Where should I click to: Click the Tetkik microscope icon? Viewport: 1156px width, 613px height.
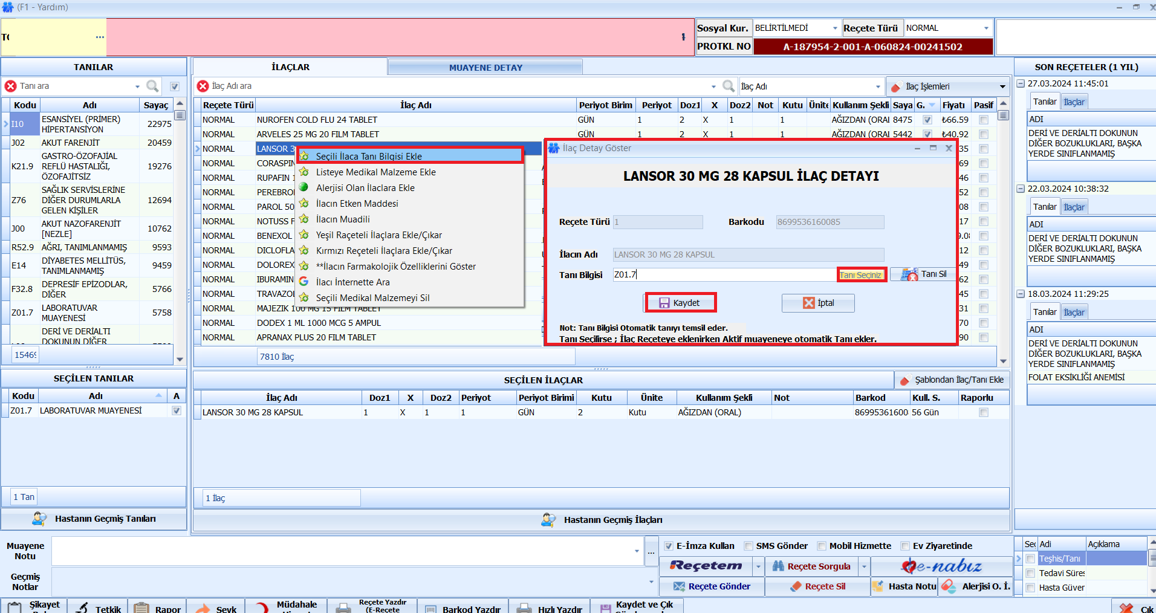[x=82, y=608]
